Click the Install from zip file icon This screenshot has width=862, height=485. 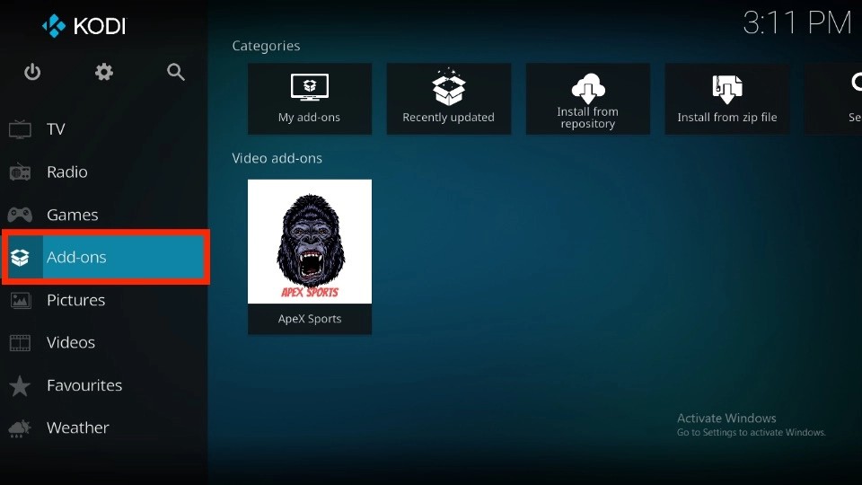[x=727, y=89]
